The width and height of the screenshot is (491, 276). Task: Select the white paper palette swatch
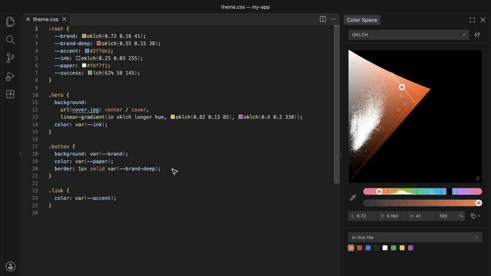pyautogui.click(x=385, y=248)
